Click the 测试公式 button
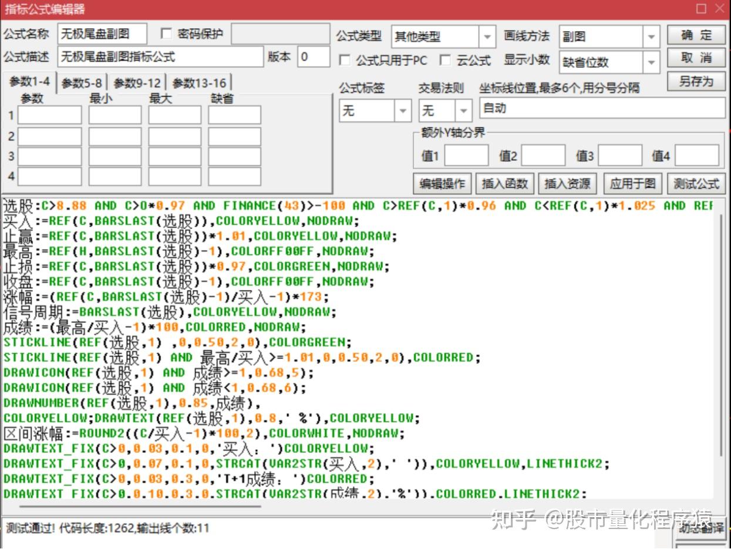 tap(696, 184)
